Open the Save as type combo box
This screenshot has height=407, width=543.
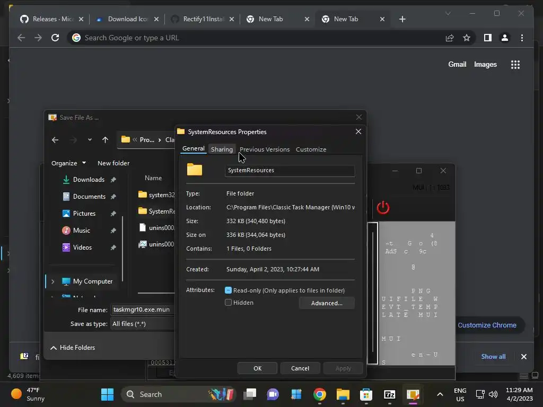click(x=143, y=324)
